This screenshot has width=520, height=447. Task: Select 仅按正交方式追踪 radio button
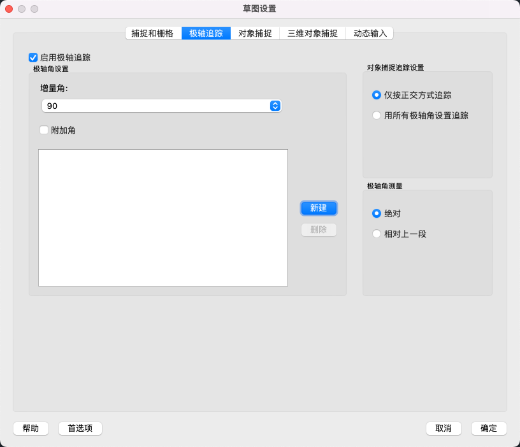[x=377, y=95]
